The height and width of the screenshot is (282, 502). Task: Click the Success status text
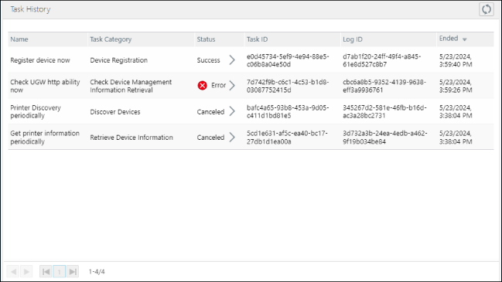pyautogui.click(x=208, y=60)
